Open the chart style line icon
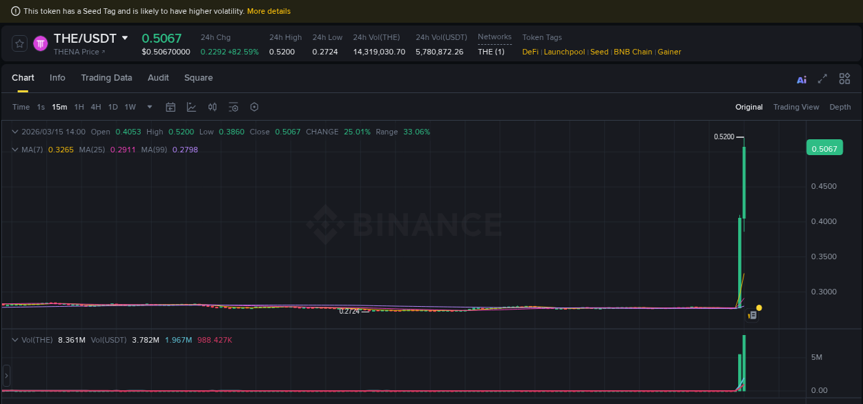Screen dimensions: 863x404 point(191,107)
